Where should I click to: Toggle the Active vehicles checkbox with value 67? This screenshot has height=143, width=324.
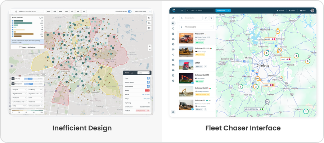(13, 25)
